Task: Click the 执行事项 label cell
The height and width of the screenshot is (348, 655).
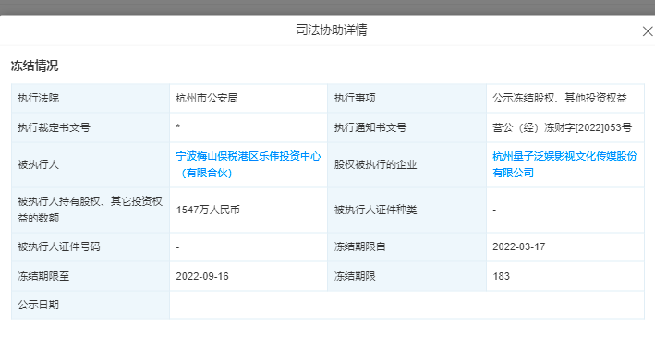Action: 406,98
